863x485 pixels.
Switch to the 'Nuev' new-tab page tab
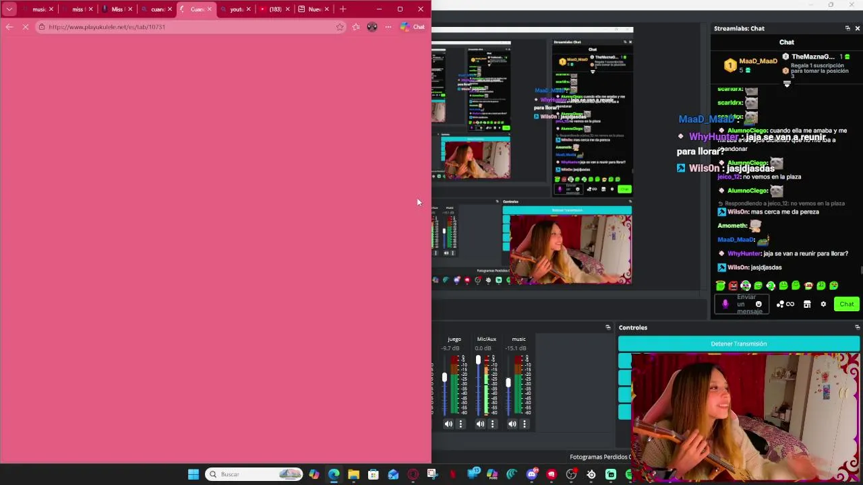click(x=313, y=9)
